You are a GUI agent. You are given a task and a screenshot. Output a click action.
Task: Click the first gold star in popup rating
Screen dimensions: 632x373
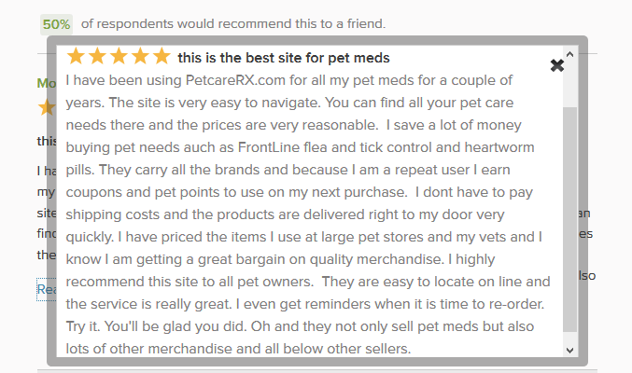[x=76, y=56]
